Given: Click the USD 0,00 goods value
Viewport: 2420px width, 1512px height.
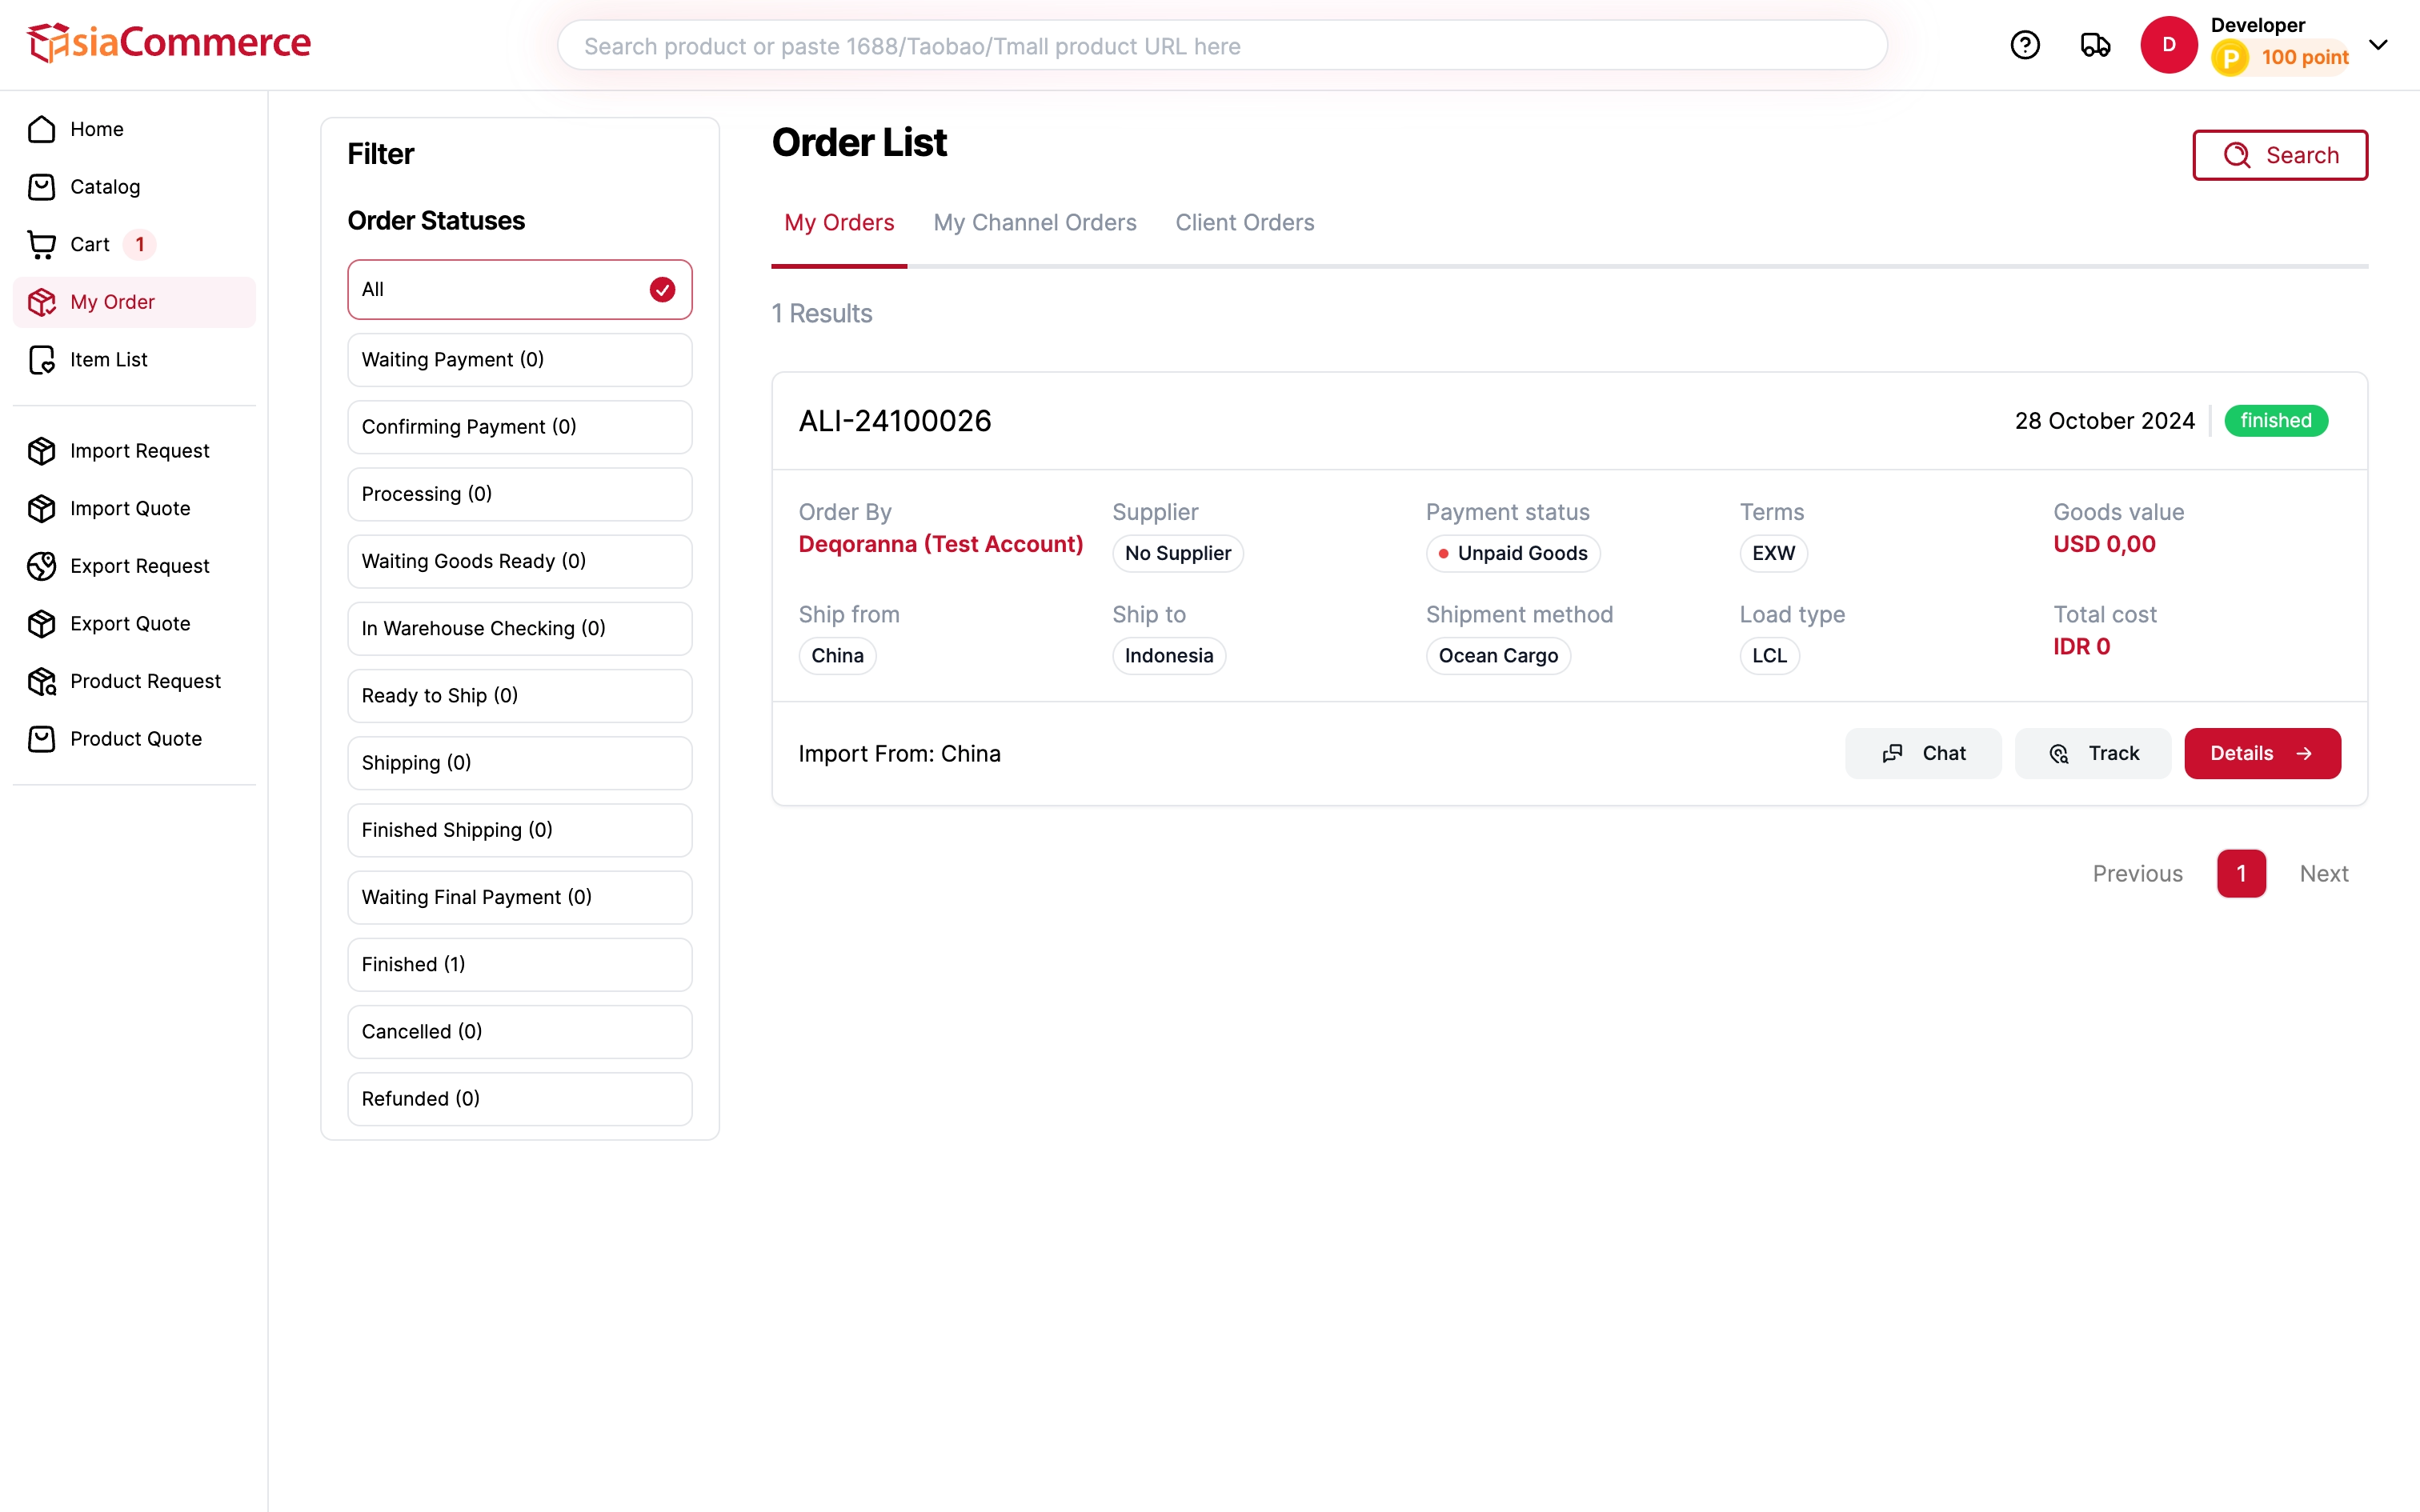Looking at the screenshot, I should (2104, 544).
